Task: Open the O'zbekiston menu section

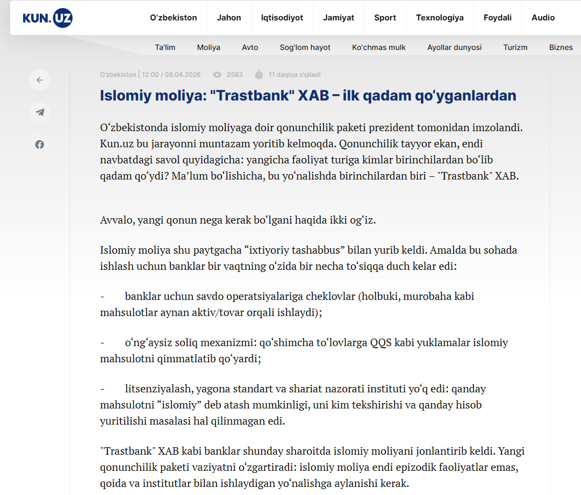Action: (x=173, y=18)
